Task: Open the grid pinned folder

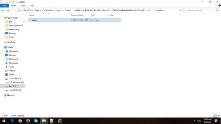Action: tap(10, 22)
